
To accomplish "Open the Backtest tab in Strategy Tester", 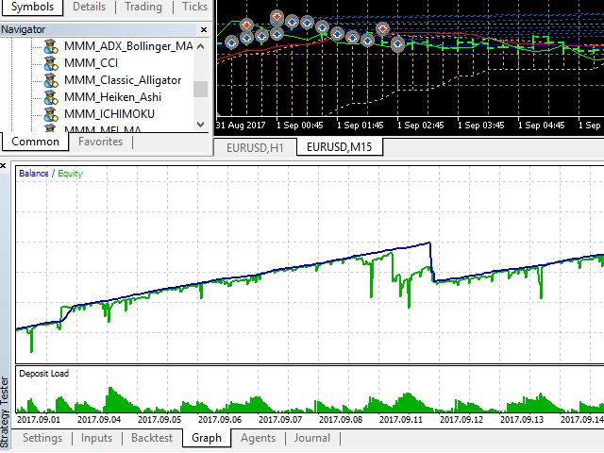I will coord(152,438).
